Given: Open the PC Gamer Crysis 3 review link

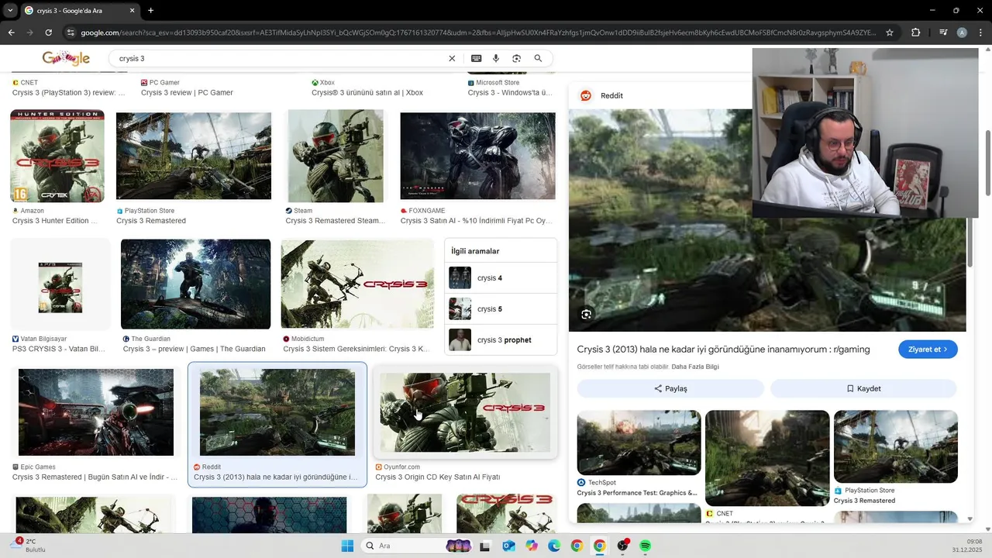Looking at the screenshot, I should pyautogui.click(x=187, y=92).
